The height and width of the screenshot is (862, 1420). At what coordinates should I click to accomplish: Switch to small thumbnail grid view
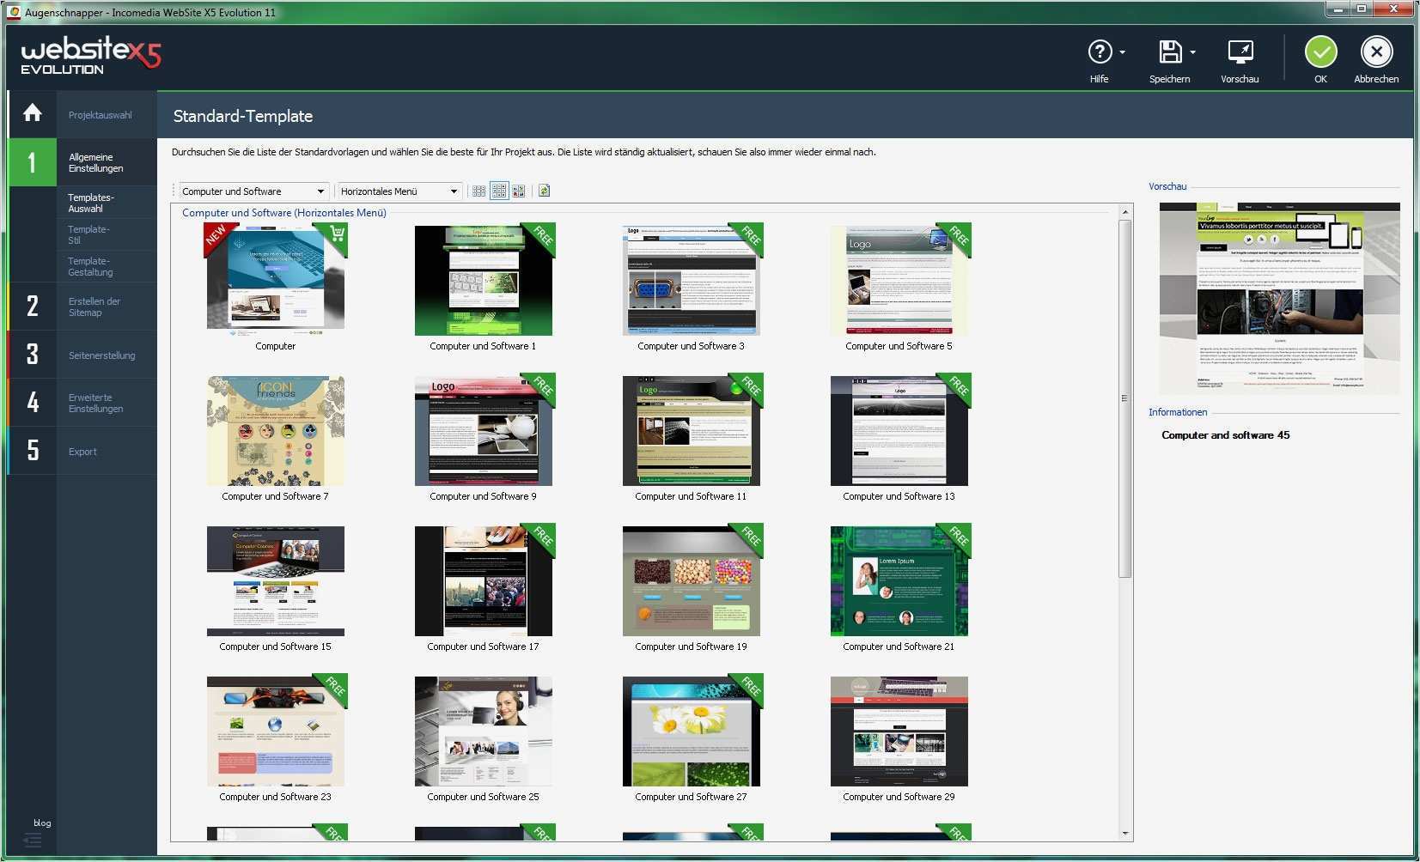478,191
